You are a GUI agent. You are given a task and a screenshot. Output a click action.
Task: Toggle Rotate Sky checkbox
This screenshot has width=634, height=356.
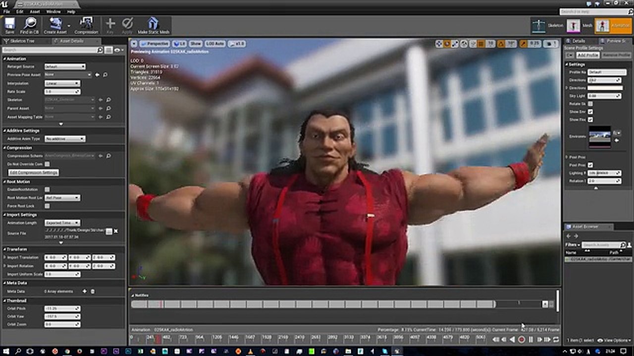click(590, 104)
